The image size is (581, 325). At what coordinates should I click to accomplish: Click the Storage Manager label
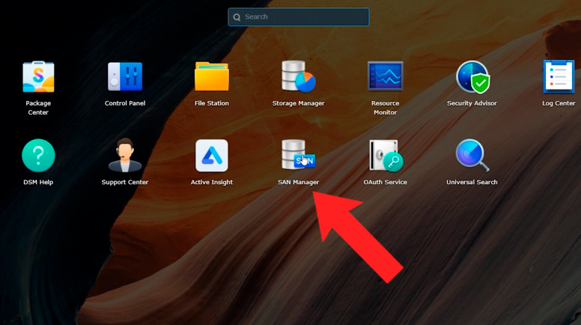click(298, 103)
